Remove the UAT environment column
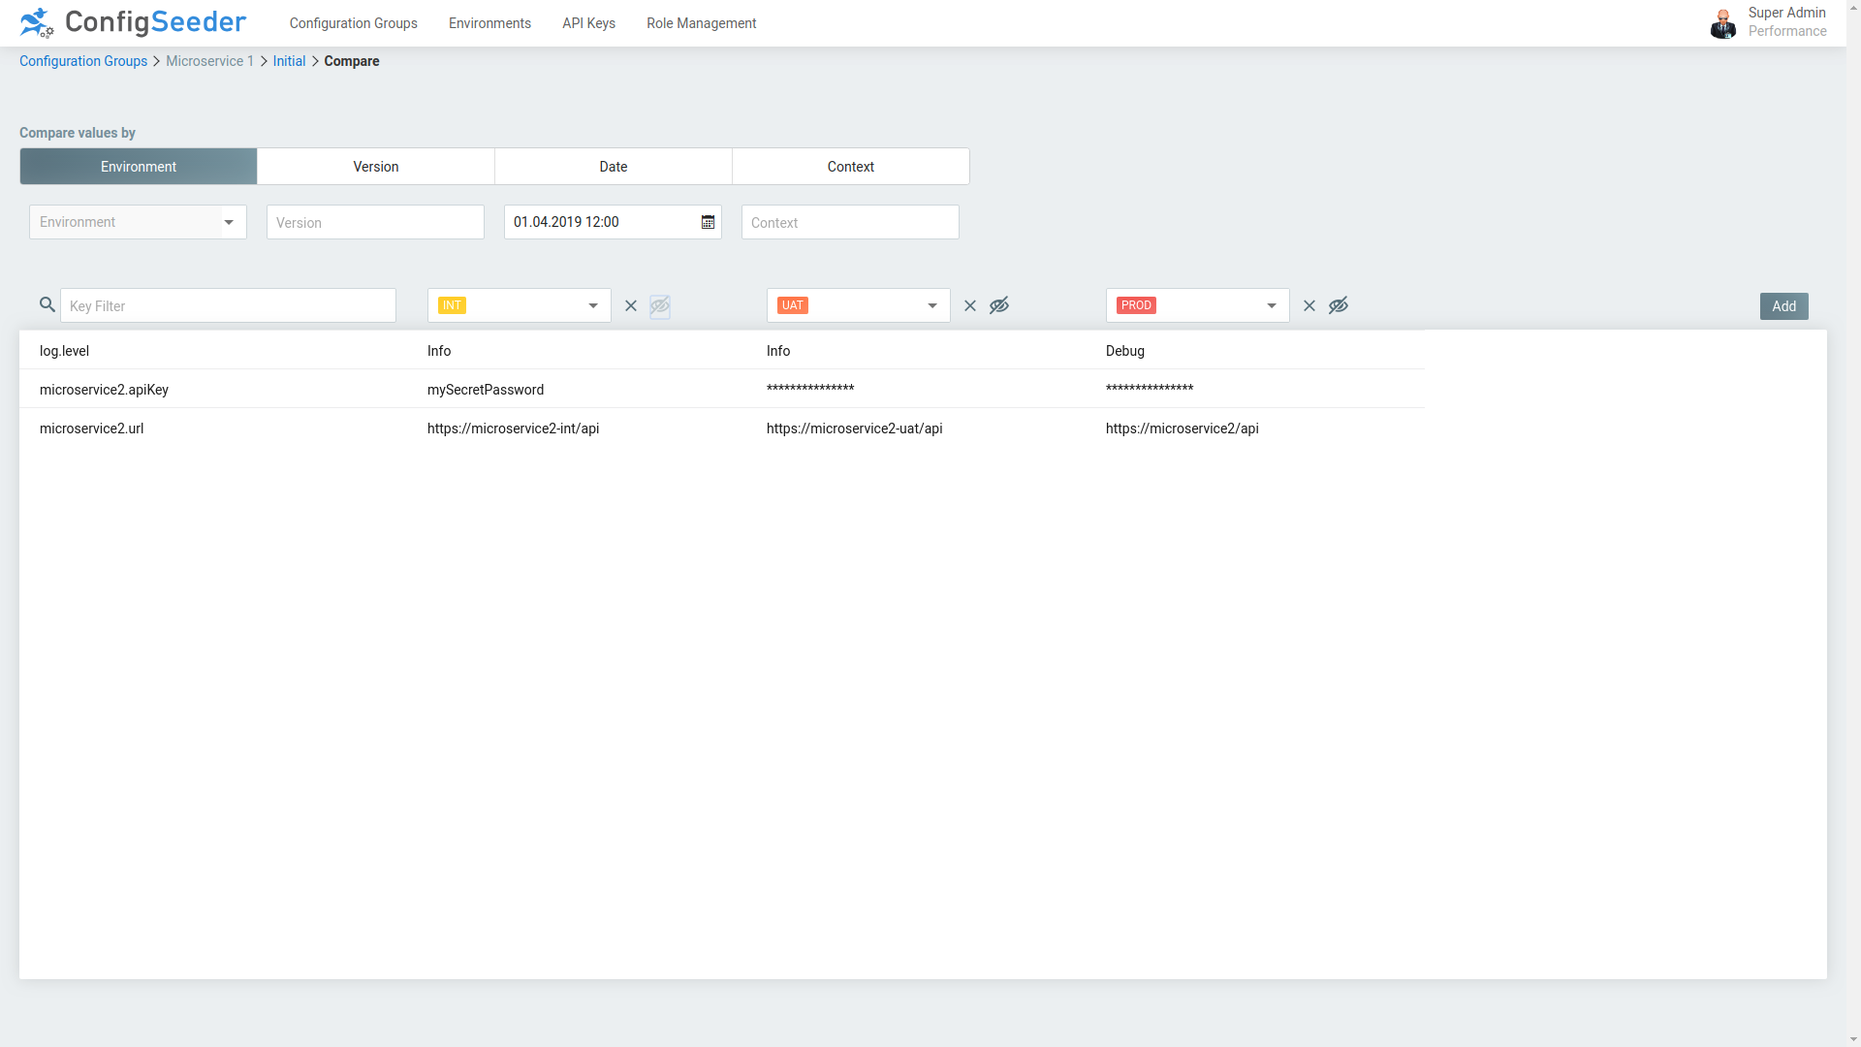Viewport: 1861px width, 1047px height. pyautogui.click(x=970, y=305)
